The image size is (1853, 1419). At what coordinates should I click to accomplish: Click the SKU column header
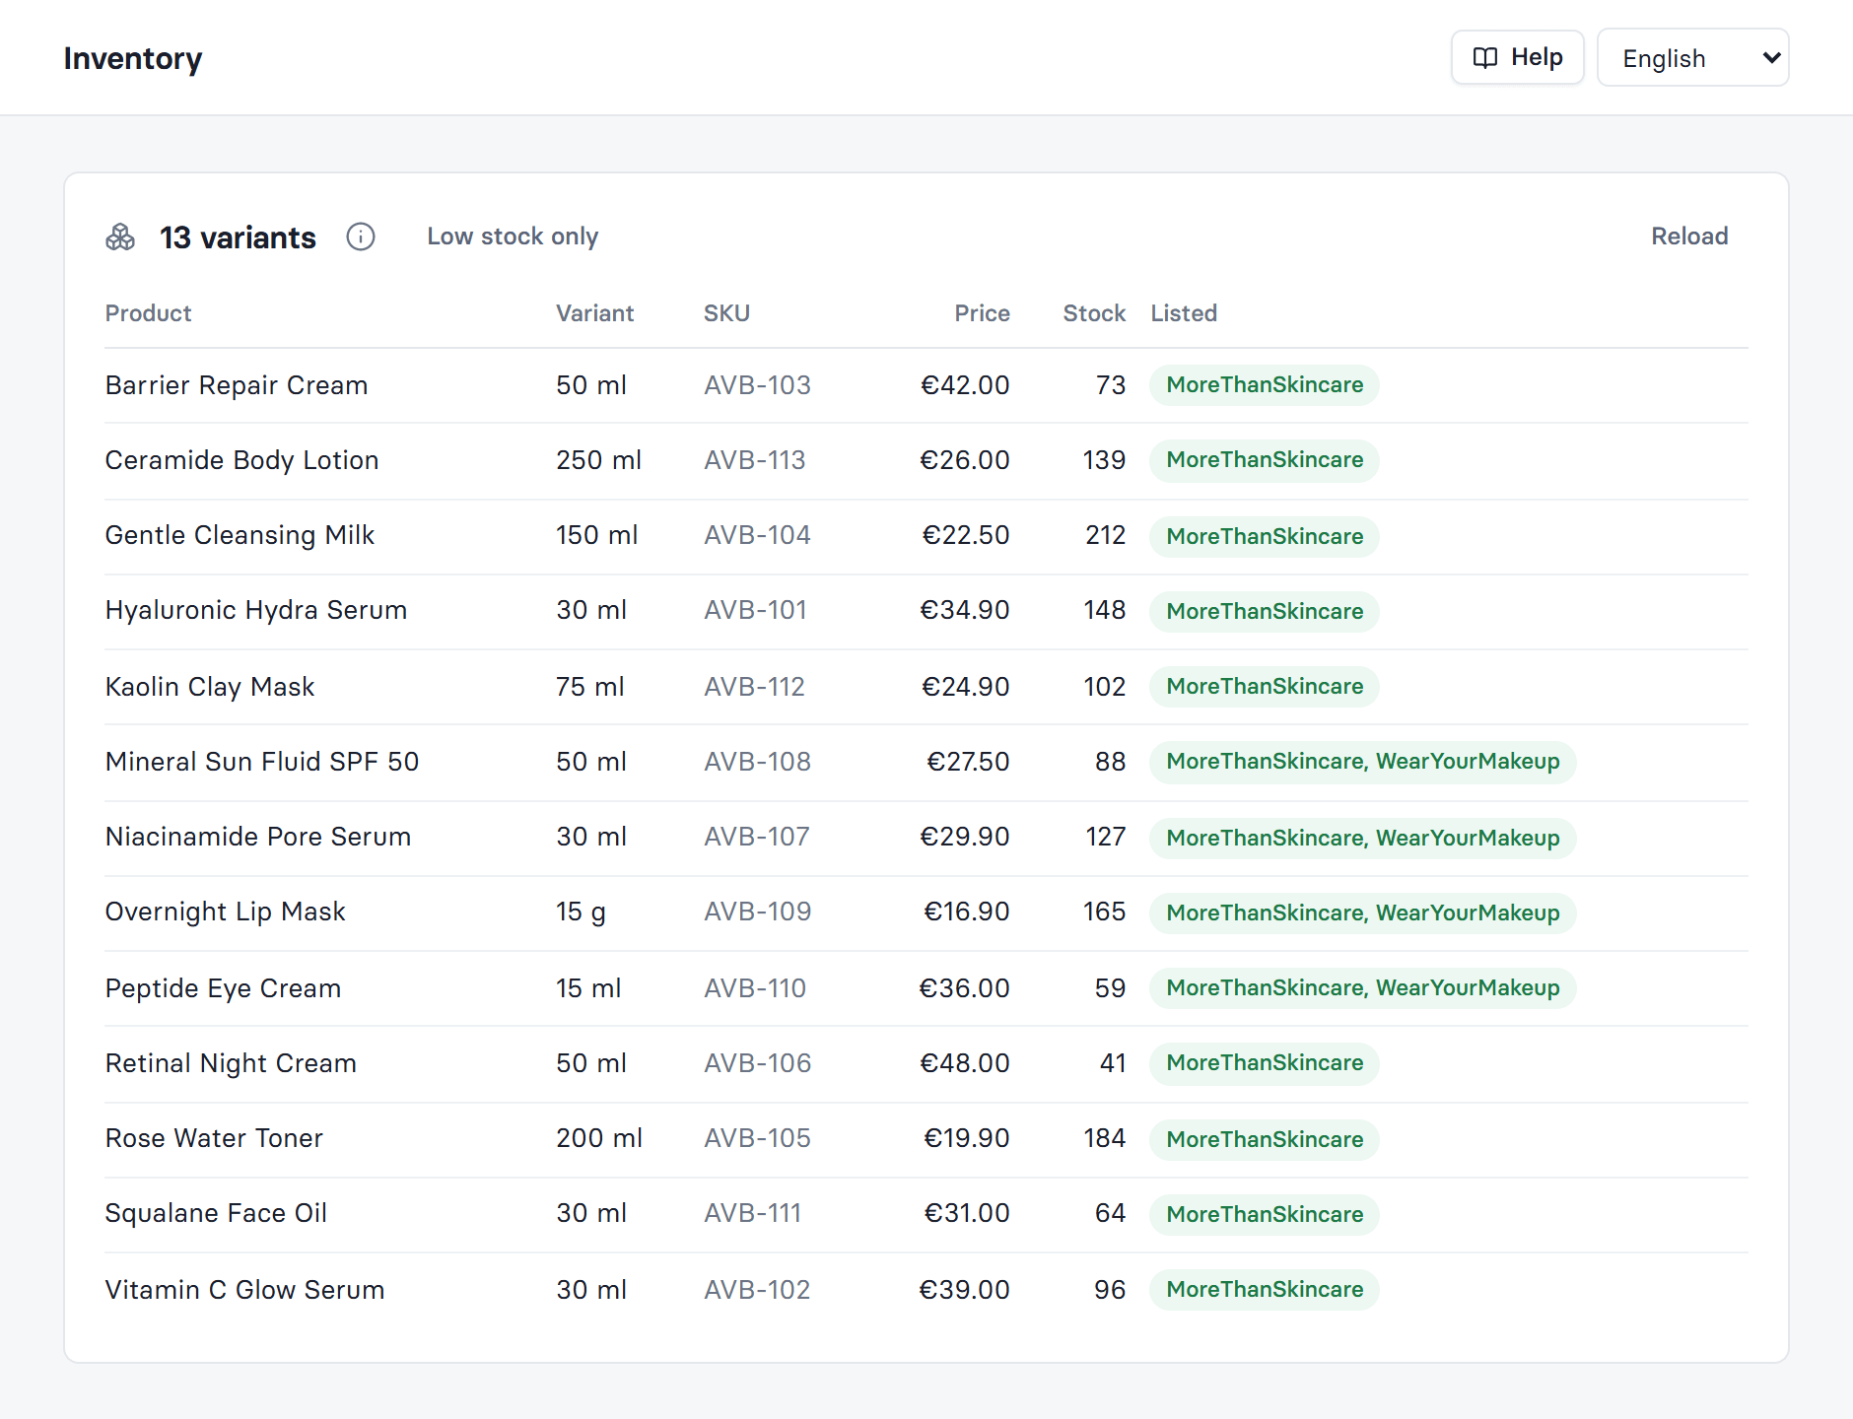click(726, 313)
